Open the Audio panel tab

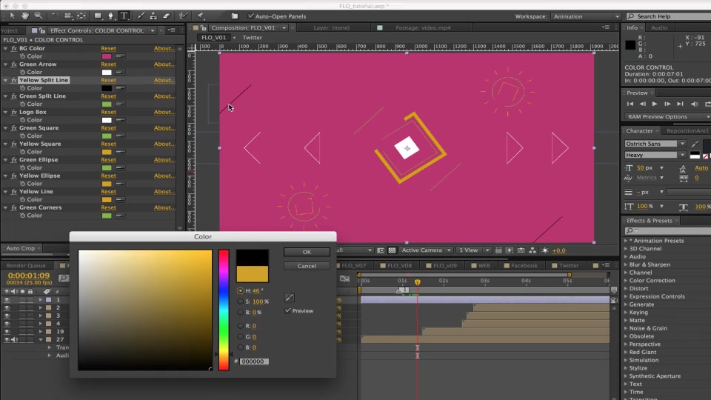[659, 27]
